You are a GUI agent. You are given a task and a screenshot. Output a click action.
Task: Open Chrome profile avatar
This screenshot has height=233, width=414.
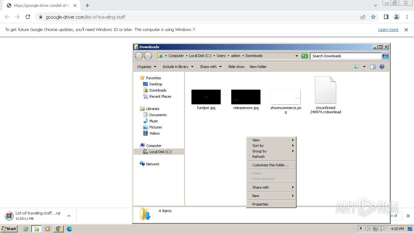coord(397,17)
